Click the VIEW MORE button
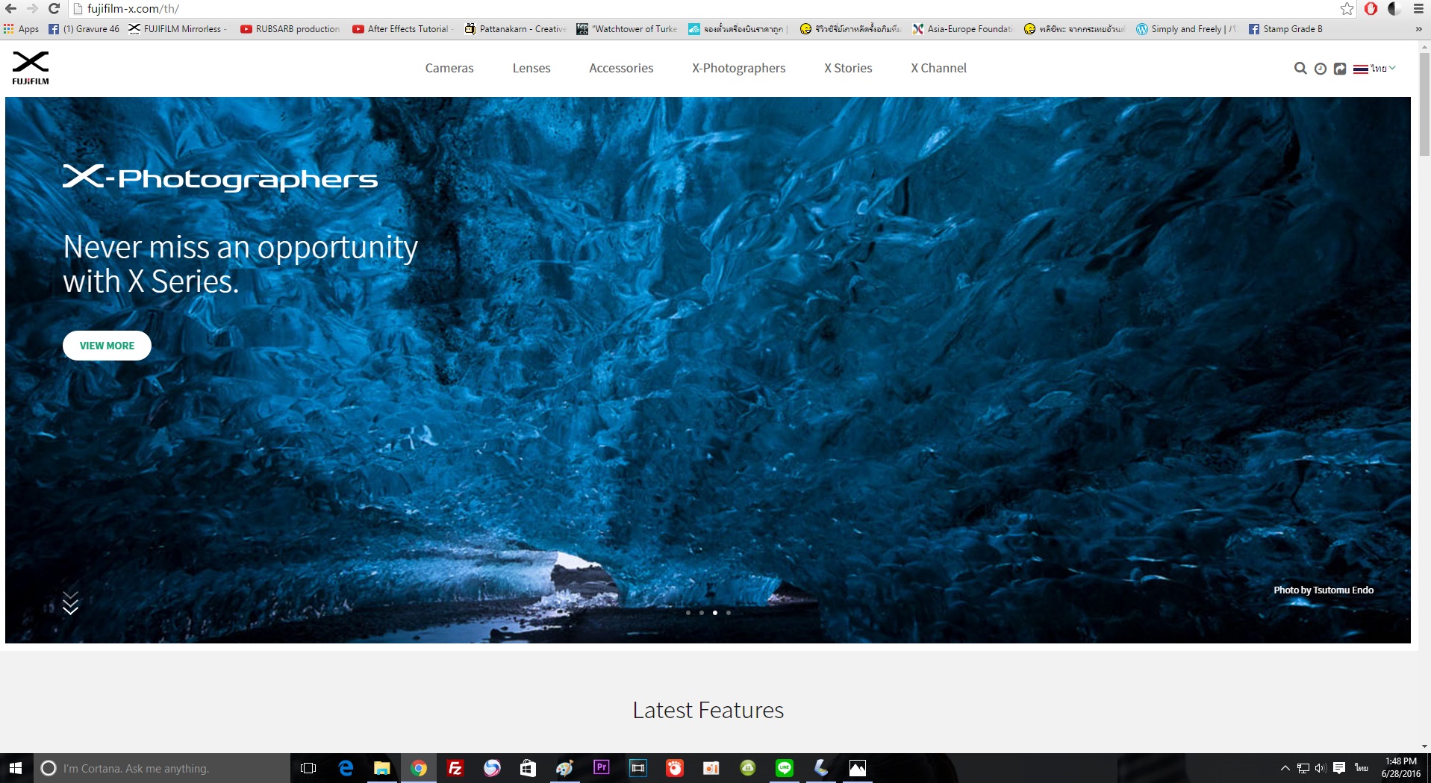Image resolution: width=1431 pixels, height=783 pixels. pyautogui.click(x=107, y=346)
